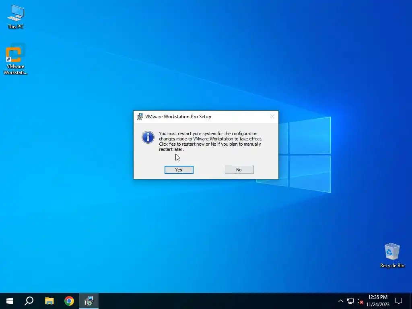Viewport: 412px width, 309px height.
Task: Open the Action Center notifications icon
Action: click(x=399, y=301)
